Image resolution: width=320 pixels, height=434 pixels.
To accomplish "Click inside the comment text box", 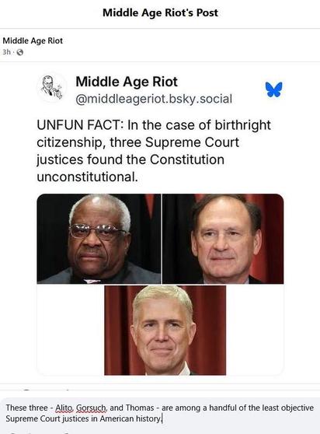I will coord(160,413).
